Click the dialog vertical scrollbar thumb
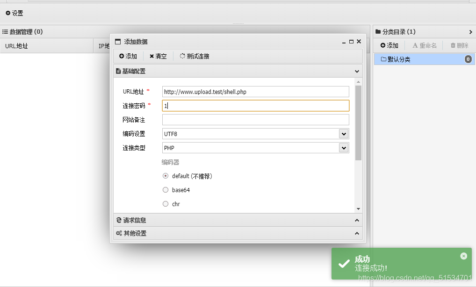476x287 pixels. [358, 123]
